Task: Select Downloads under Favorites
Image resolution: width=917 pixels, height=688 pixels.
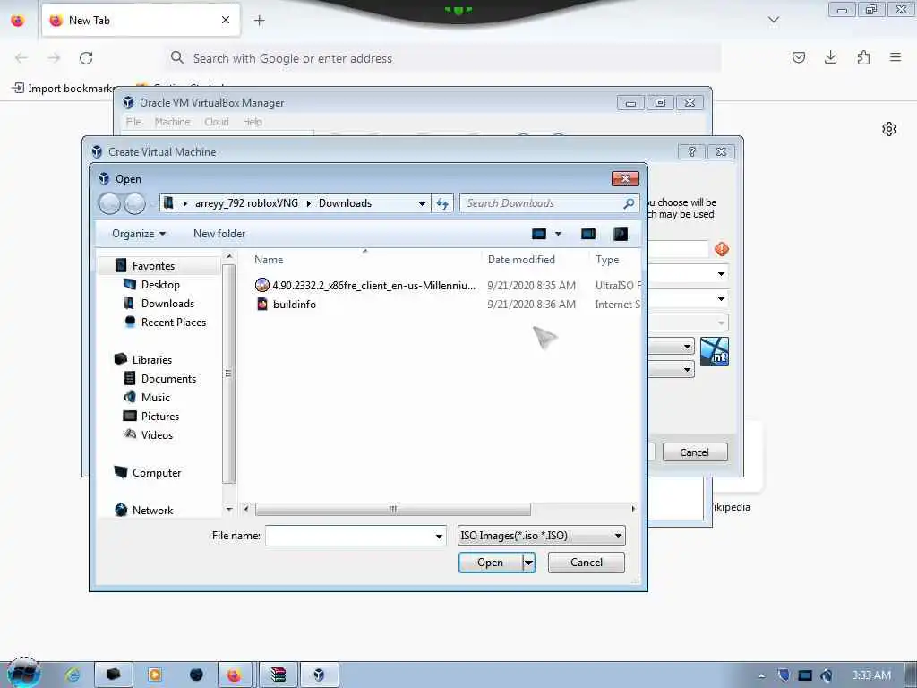Action: tap(167, 304)
